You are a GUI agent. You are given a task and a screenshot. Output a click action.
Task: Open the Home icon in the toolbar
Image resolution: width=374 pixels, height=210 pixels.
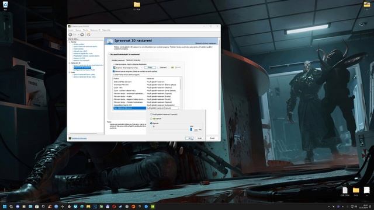(x=88, y=35)
